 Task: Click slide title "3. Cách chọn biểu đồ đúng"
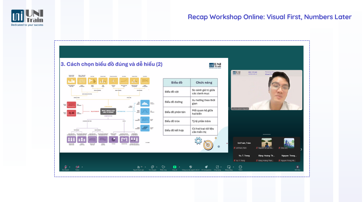112,64
